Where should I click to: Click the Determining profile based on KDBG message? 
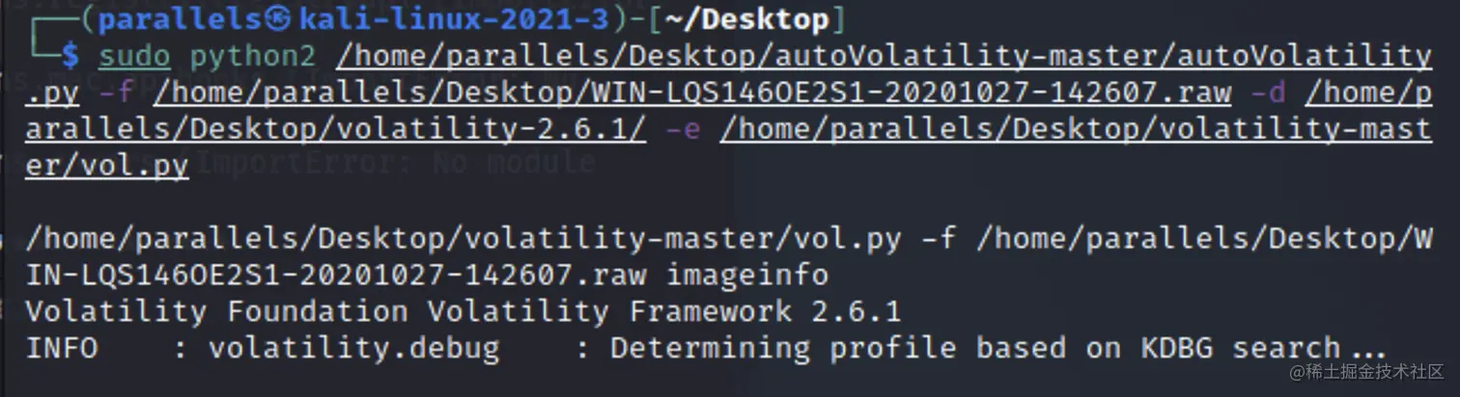pyautogui.click(x=998, y=348)
